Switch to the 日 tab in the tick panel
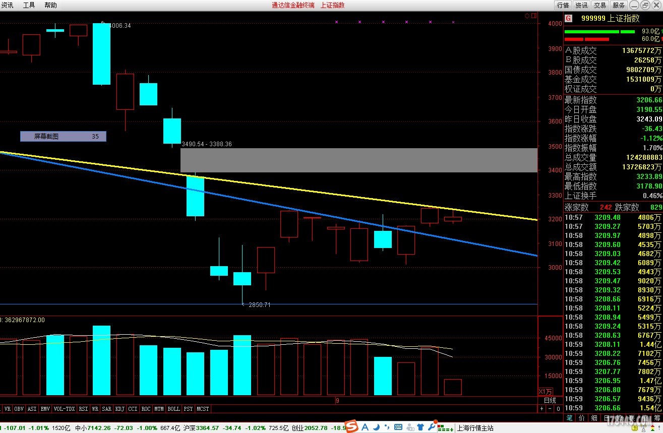The image size is (663, 433). point(607,418)
